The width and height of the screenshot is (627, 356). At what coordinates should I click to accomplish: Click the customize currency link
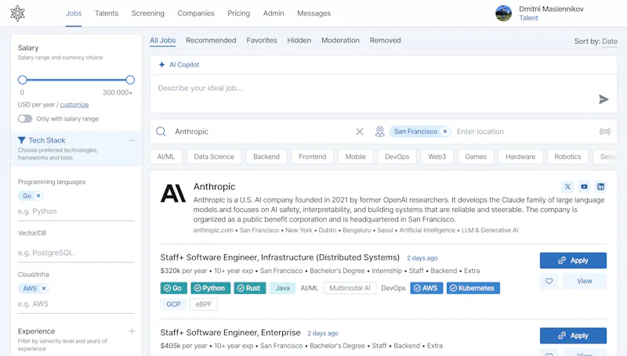coord(74,105)
